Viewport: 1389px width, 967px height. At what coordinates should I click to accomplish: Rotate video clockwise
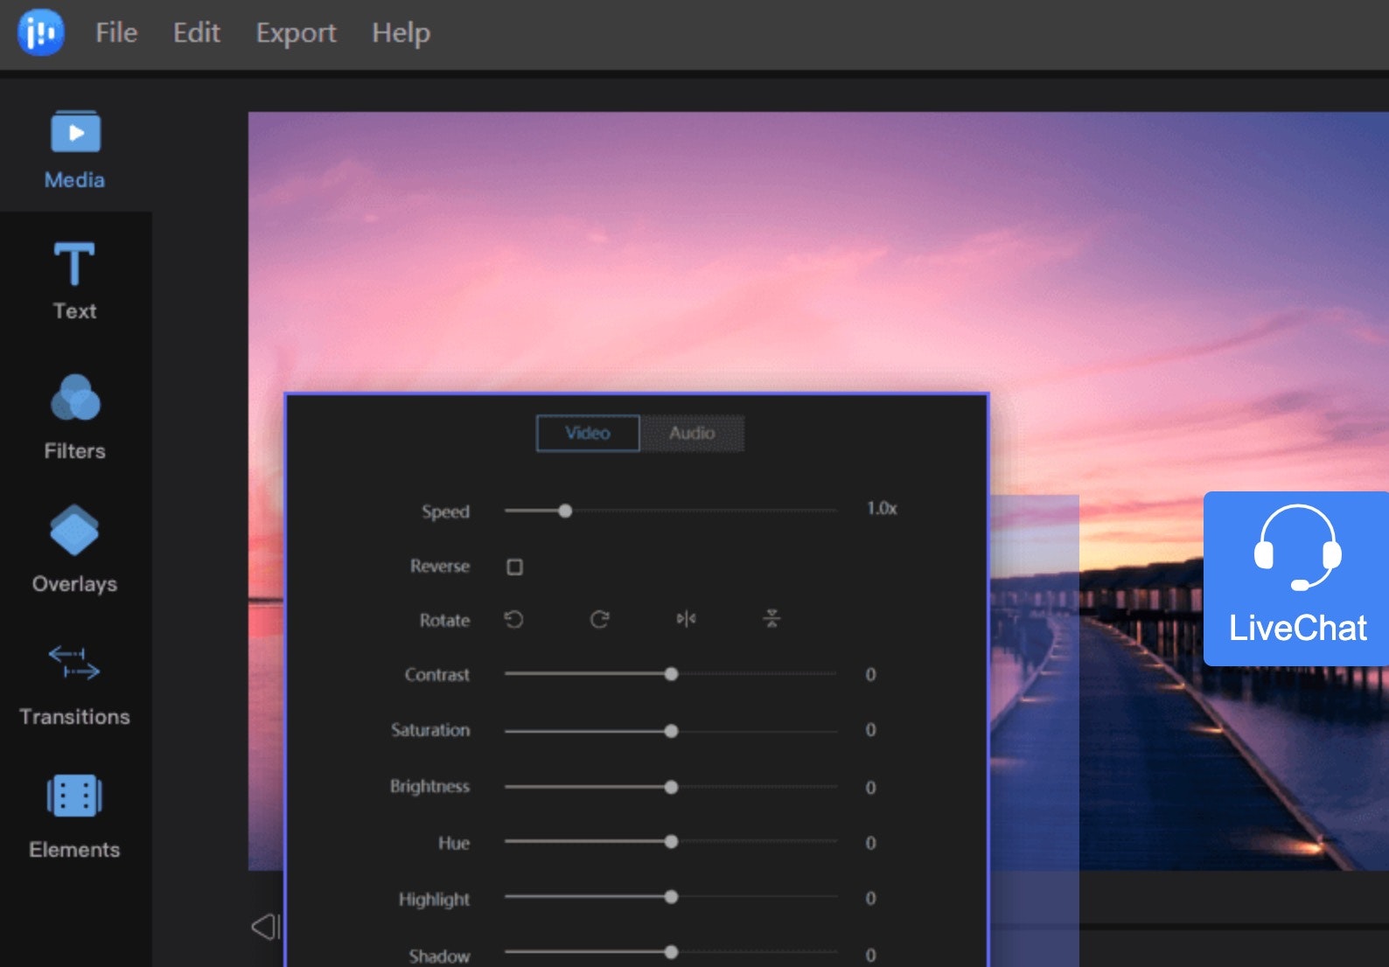coord(599,620)
